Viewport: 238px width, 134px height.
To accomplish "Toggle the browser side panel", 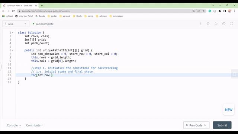I will (x=225, y=11).
